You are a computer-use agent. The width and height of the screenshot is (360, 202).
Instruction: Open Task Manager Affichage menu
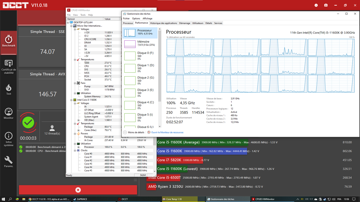coord(147,19)
